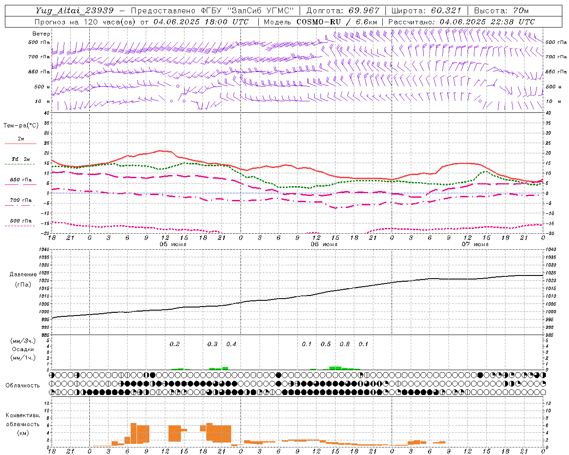The width and height of the screenshot is (569, 455).
Task: Click the 0.2 precipitation value
Action: tap(175, 344)
